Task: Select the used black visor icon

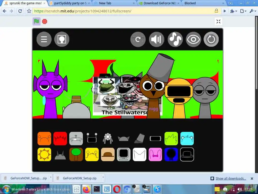Action: (x=155, y=139)
